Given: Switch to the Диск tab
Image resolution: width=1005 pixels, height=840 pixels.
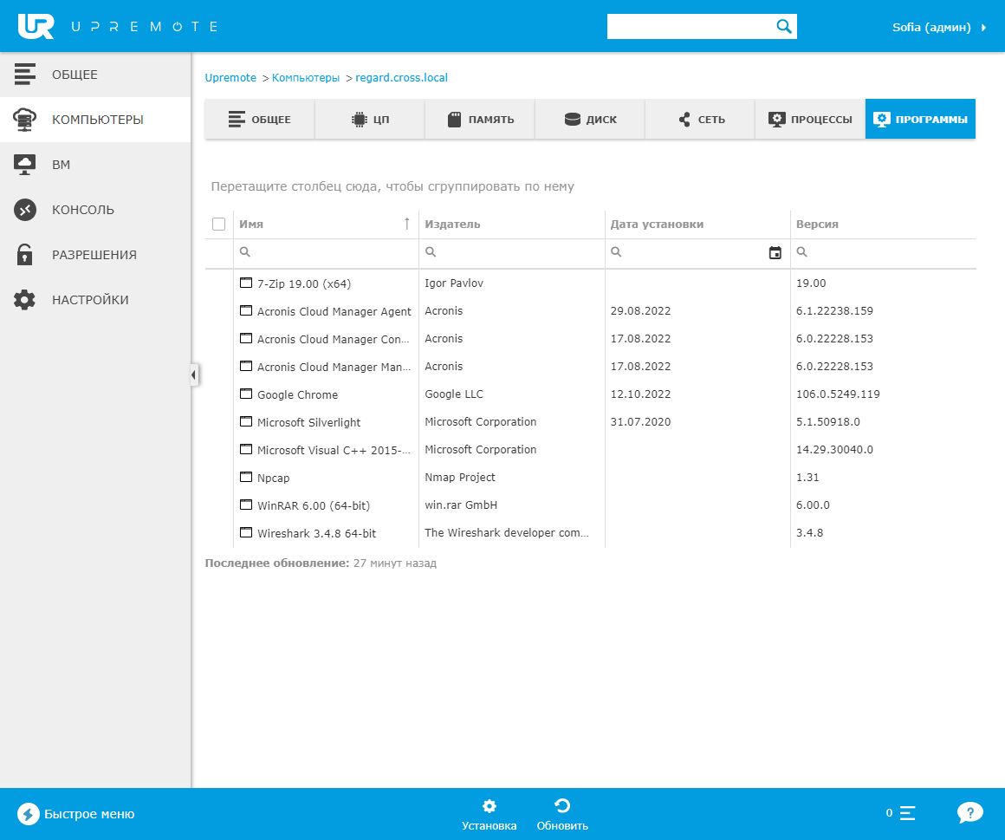Looking at the screenshot, I should (590, 120).
